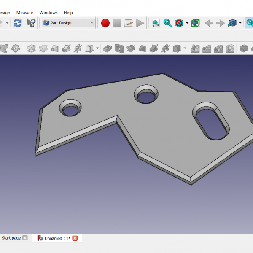Open the Part Design workbench dropdown
This screenshot has height=253, width=253.
pos(69,23)
